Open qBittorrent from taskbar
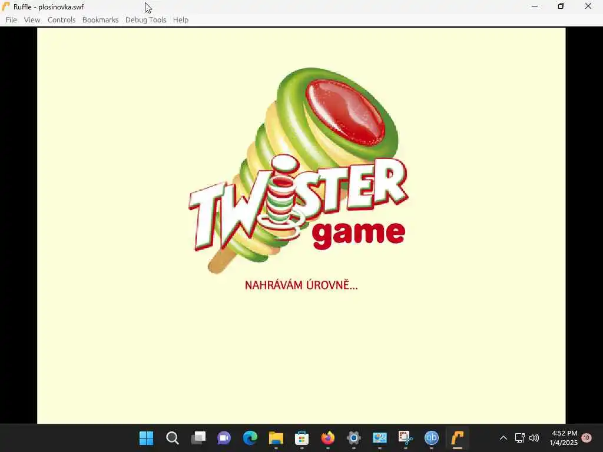 (432, 438)
